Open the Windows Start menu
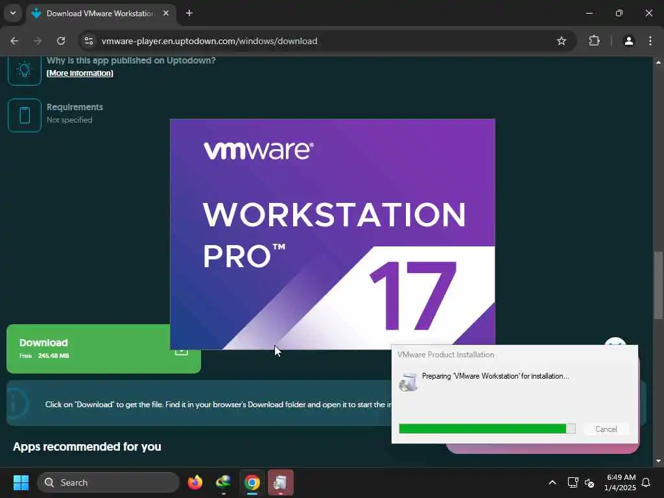Viewport: 664px width, 498px height. (21, 482)
